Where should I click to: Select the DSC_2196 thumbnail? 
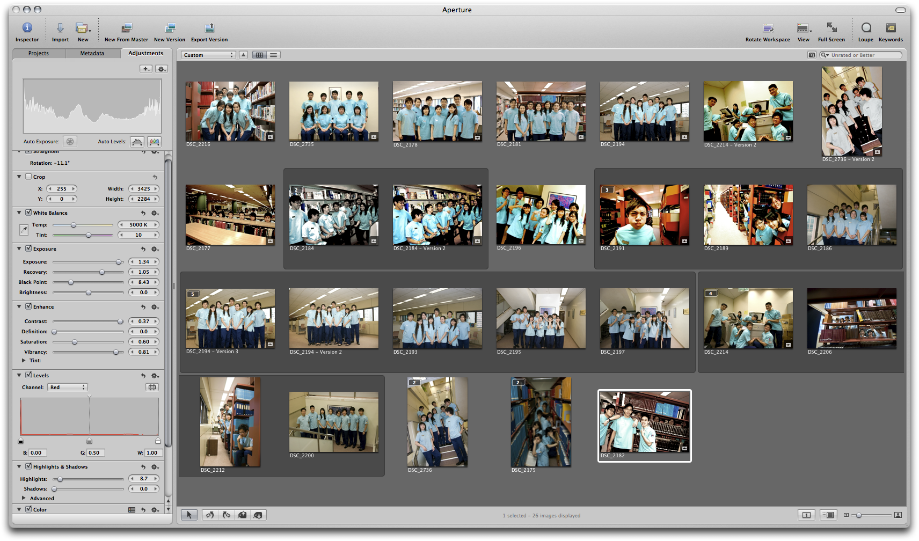[x=541, y=215]
